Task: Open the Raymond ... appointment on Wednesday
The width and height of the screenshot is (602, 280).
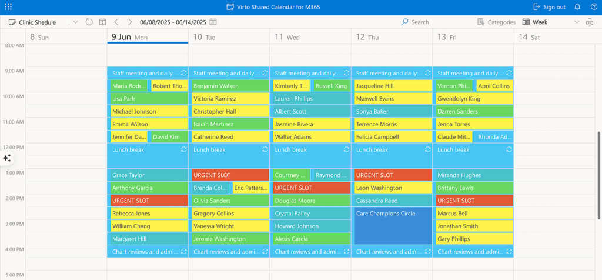Action: click(332, 175)
